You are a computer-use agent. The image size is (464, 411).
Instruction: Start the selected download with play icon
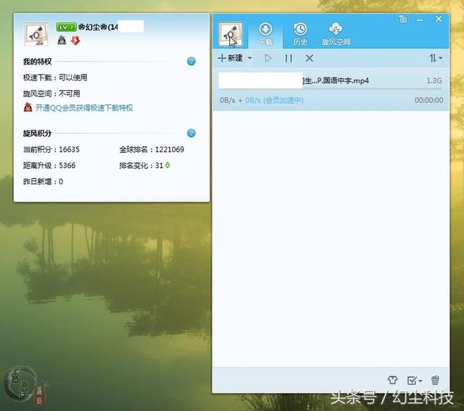[268, 58]
